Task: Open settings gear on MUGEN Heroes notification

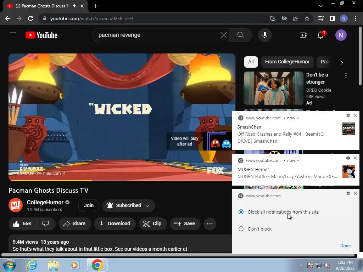Action: pyautogui.click(x=348, y=158)
